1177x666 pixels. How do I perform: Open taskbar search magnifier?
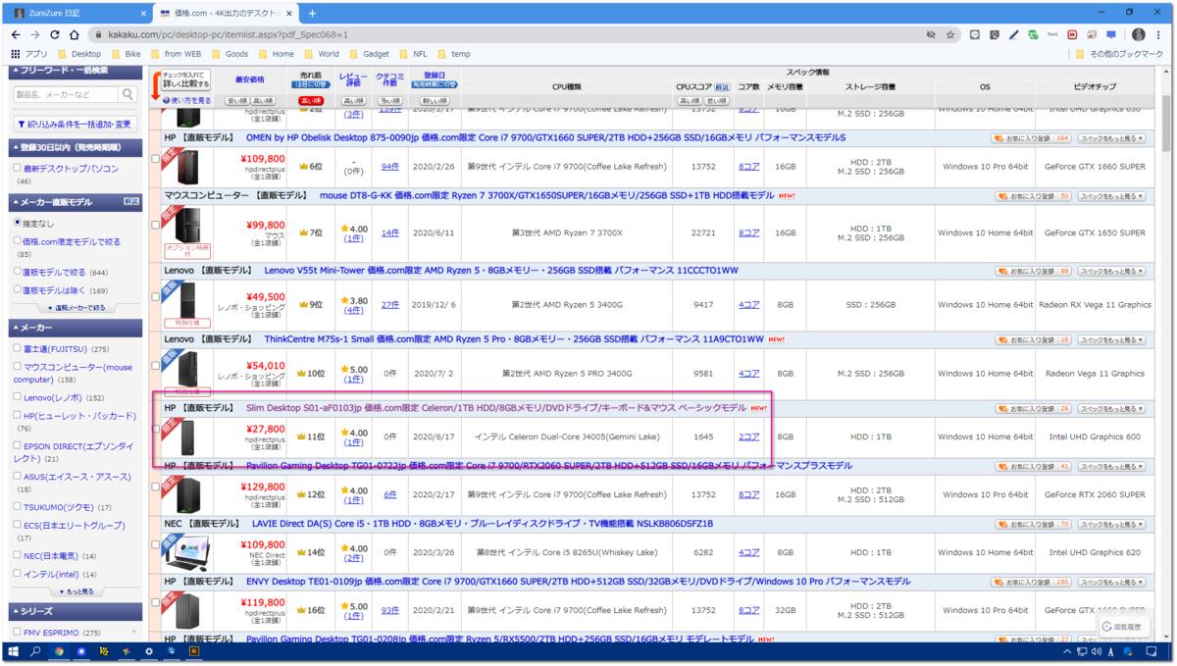pos(35,651)
